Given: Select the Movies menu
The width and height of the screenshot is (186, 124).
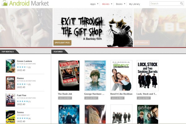Looking at the screenshot, I should coord(106,4).
